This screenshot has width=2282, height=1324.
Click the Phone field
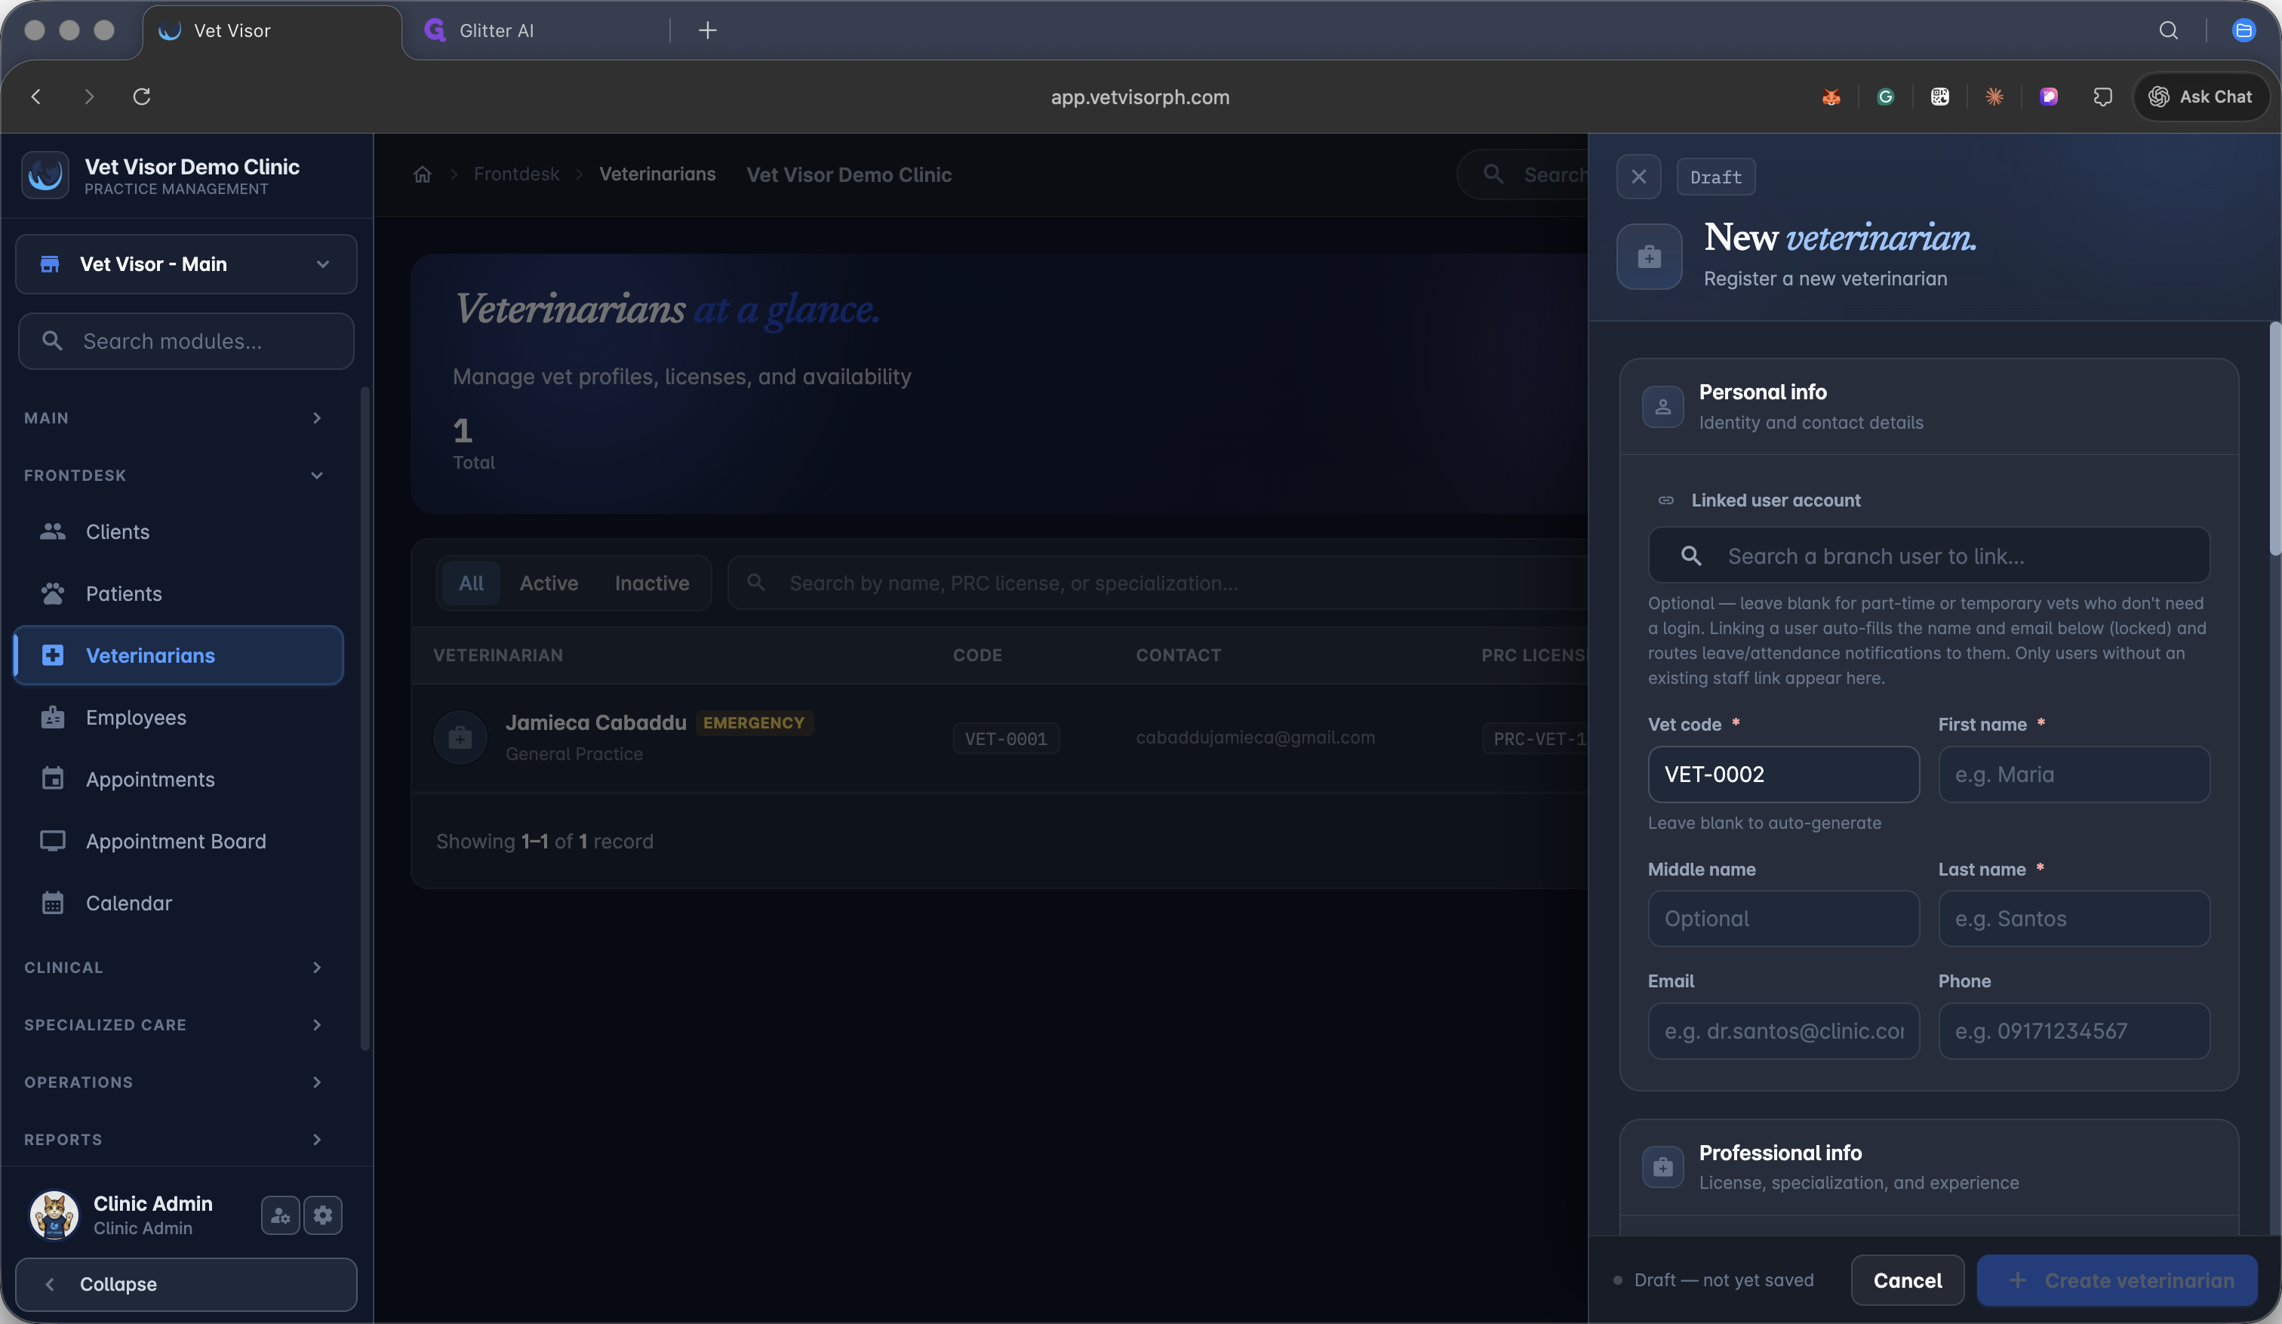[2074, 1030]
